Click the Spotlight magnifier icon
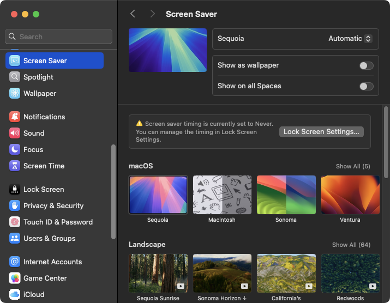The height and width of the screenshot is (303, 390). point(15,77)
